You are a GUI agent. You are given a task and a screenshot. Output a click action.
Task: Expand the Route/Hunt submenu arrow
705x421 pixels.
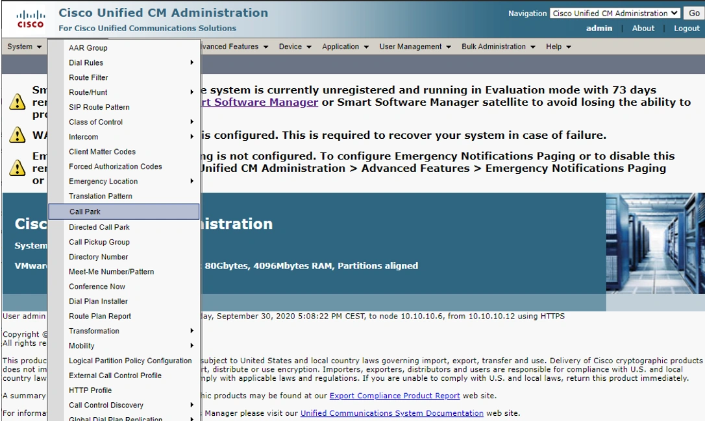coord(192,92)
